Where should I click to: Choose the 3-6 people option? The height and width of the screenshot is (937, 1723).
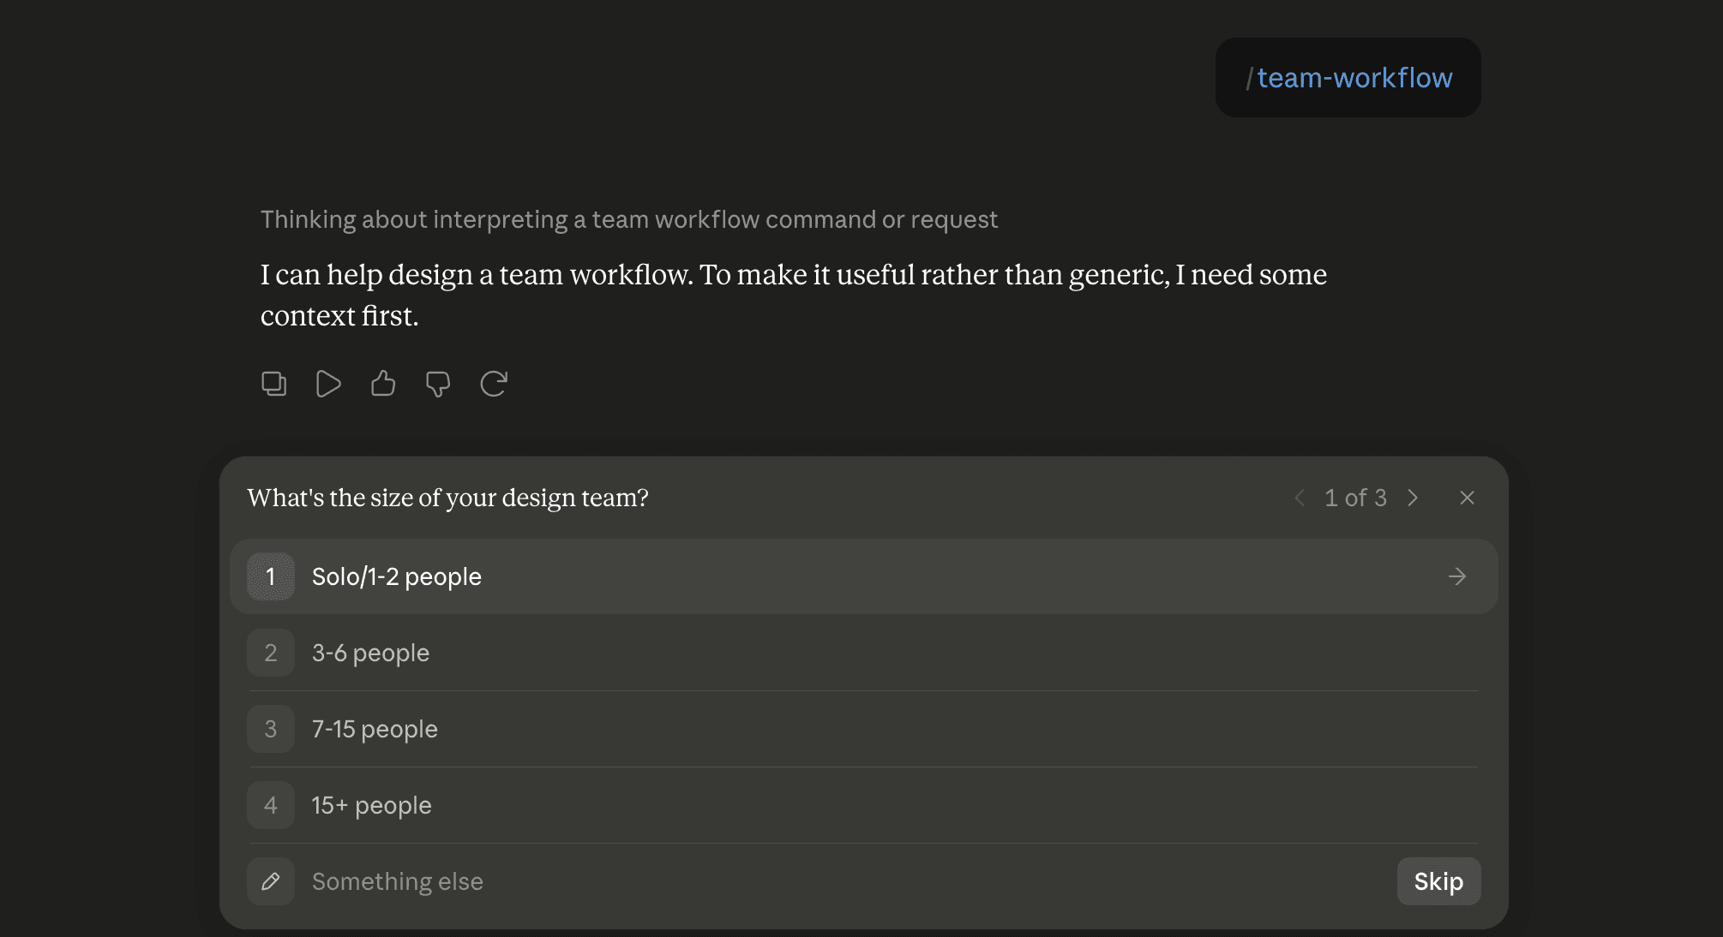pos(863,653)
